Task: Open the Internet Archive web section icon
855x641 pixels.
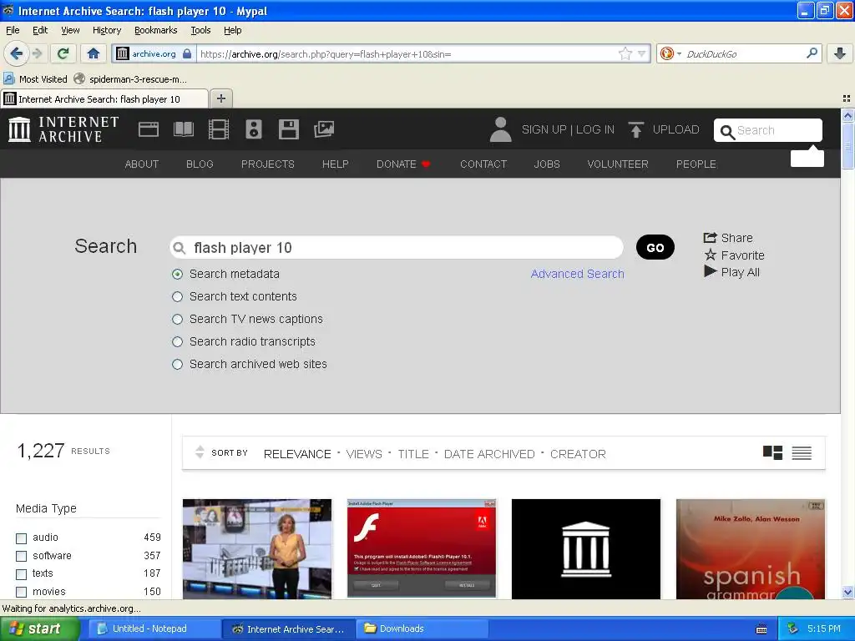Action: (x=149, y=129)
